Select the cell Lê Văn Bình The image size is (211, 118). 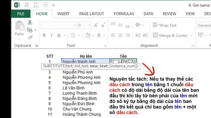(74, 88)
